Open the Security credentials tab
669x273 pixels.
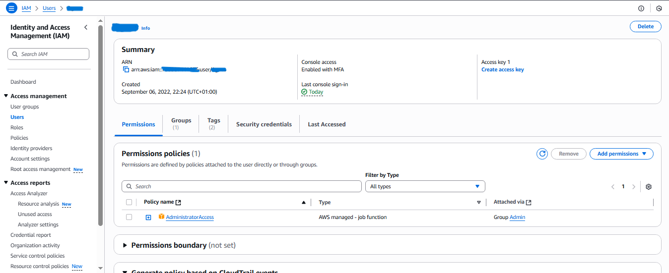[x=264, y=124]
